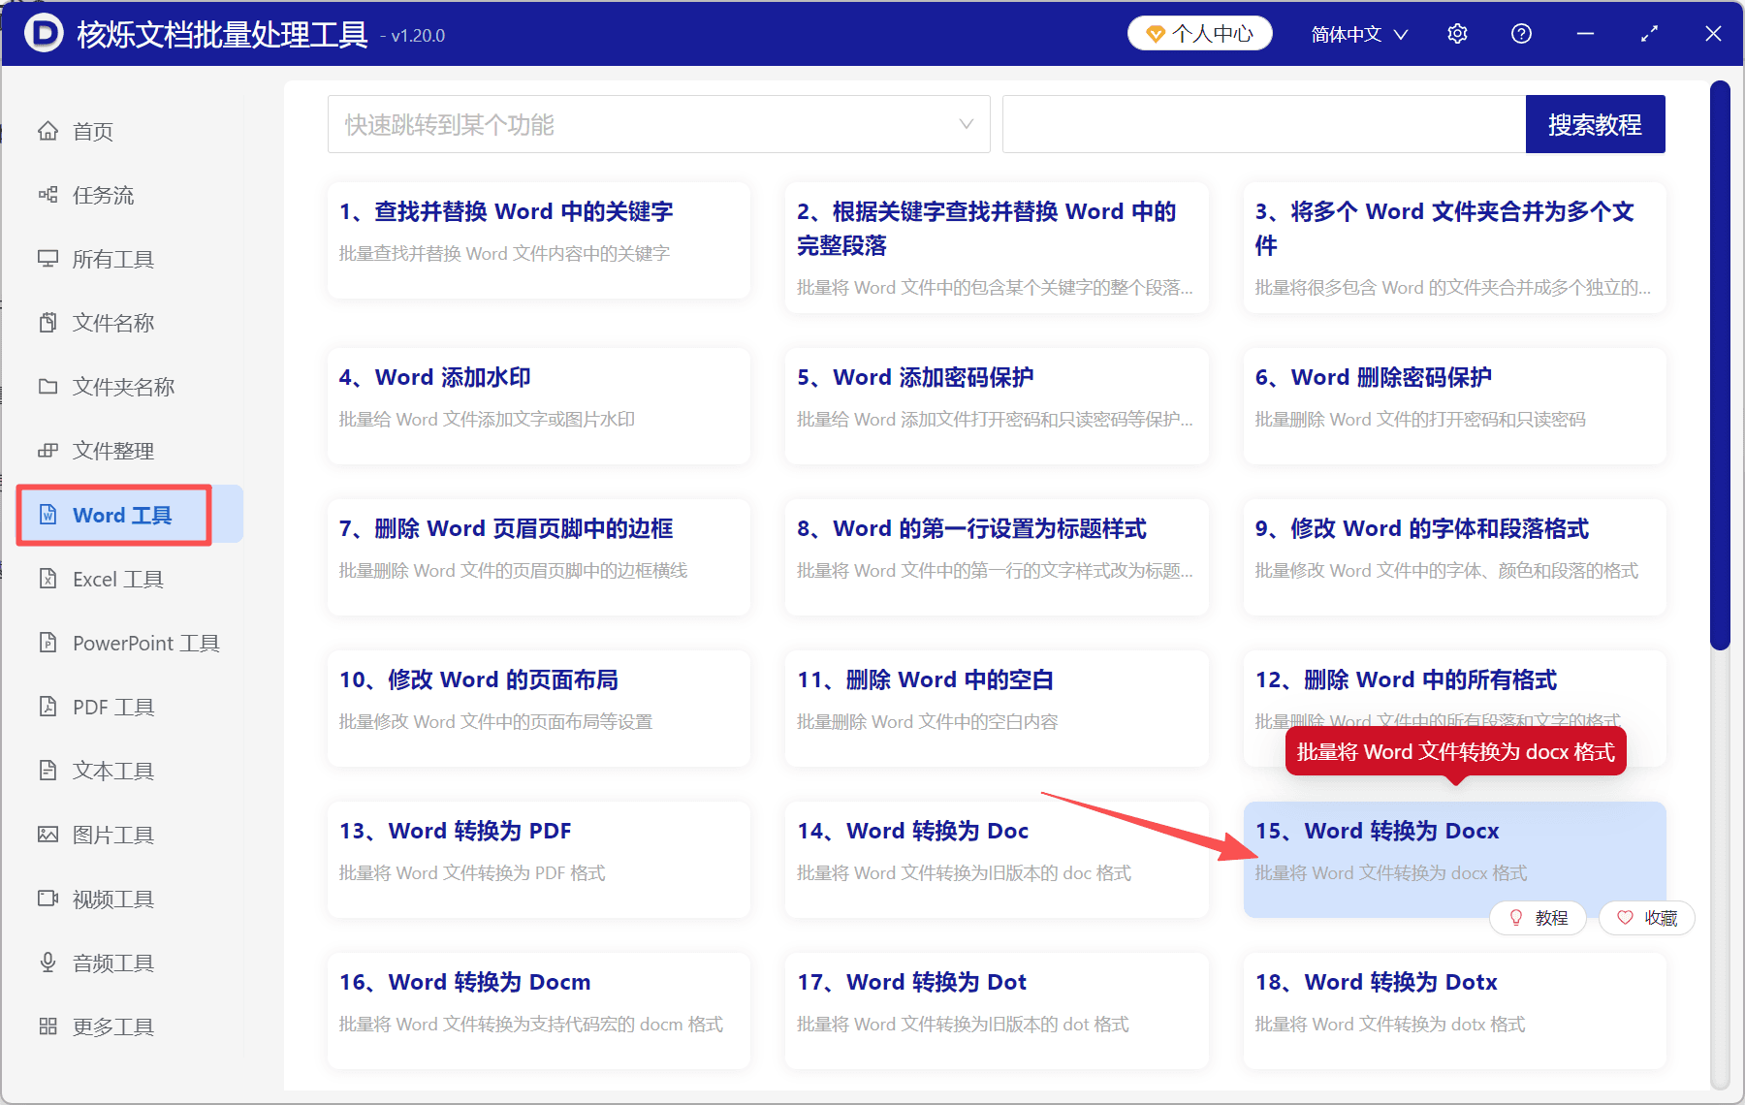Open the 视频工具 section
Image resolution: width=1745 pixels, height=1105 pixels.
[111, 899]
